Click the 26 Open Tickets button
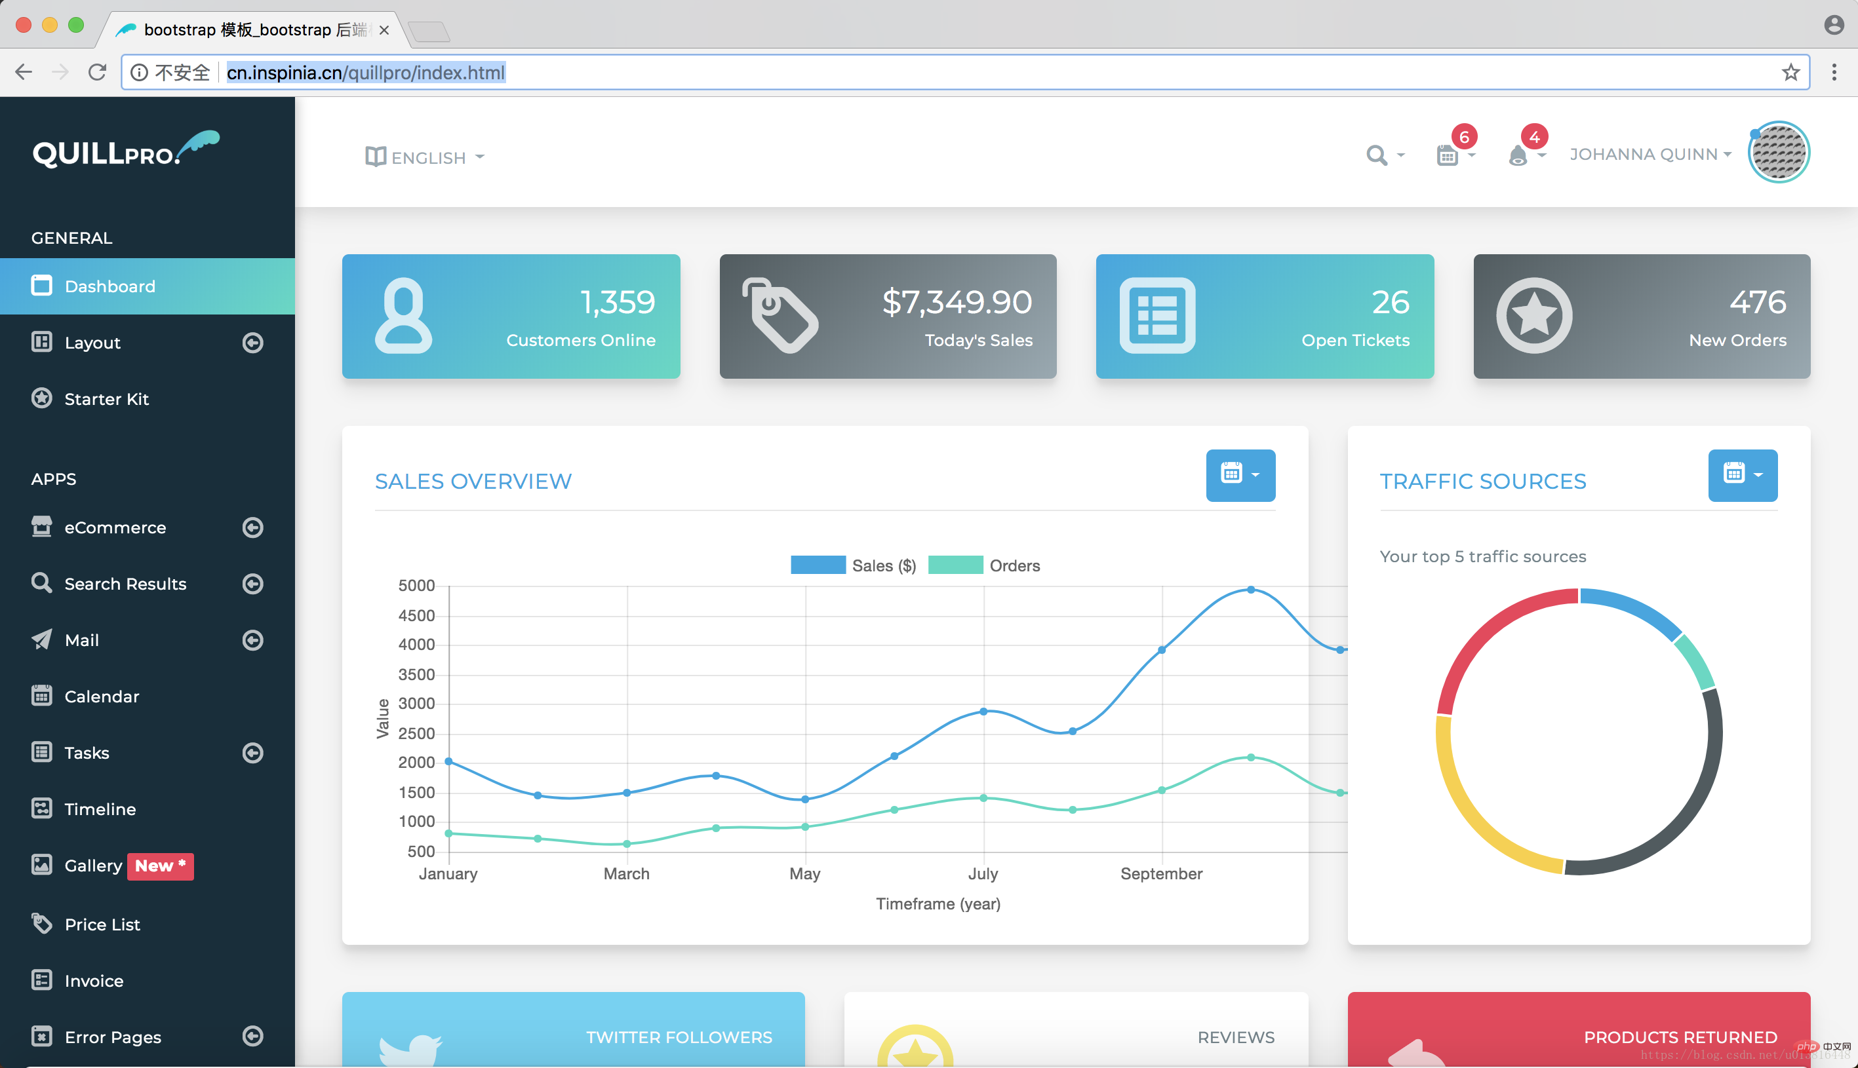1858x1068 pixels. [1262, 315]
